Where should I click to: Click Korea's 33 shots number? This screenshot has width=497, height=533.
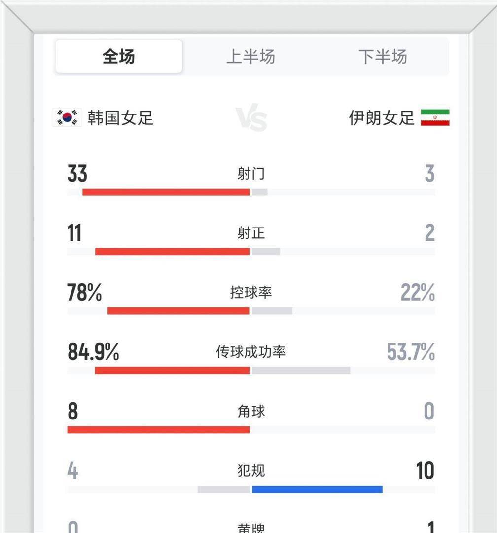coord(77,174)
